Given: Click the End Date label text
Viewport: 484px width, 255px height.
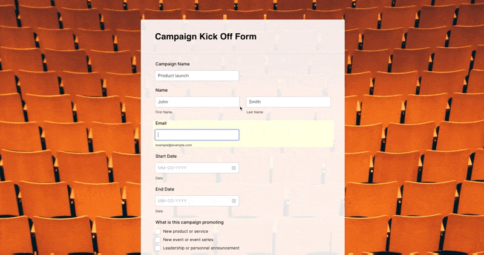Looking at the screenshot, I should 165,189.
